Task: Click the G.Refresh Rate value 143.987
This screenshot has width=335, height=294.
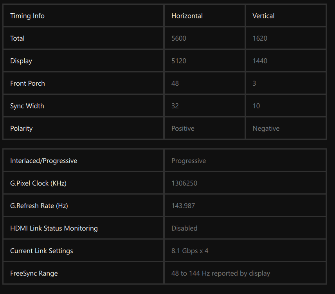Action: pyautogui.click(x=183, y=206)
